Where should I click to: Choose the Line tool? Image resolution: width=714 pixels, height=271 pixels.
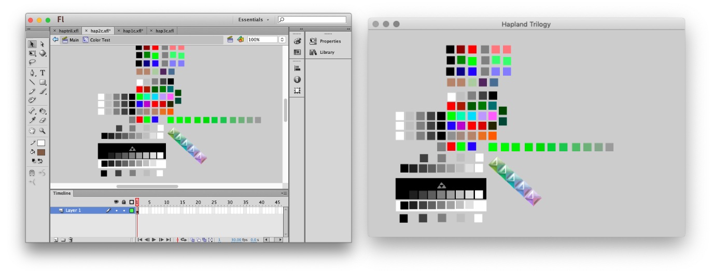(x=32, y=82)
